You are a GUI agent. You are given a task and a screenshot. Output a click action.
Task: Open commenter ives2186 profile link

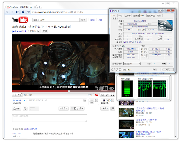(16, 133)
